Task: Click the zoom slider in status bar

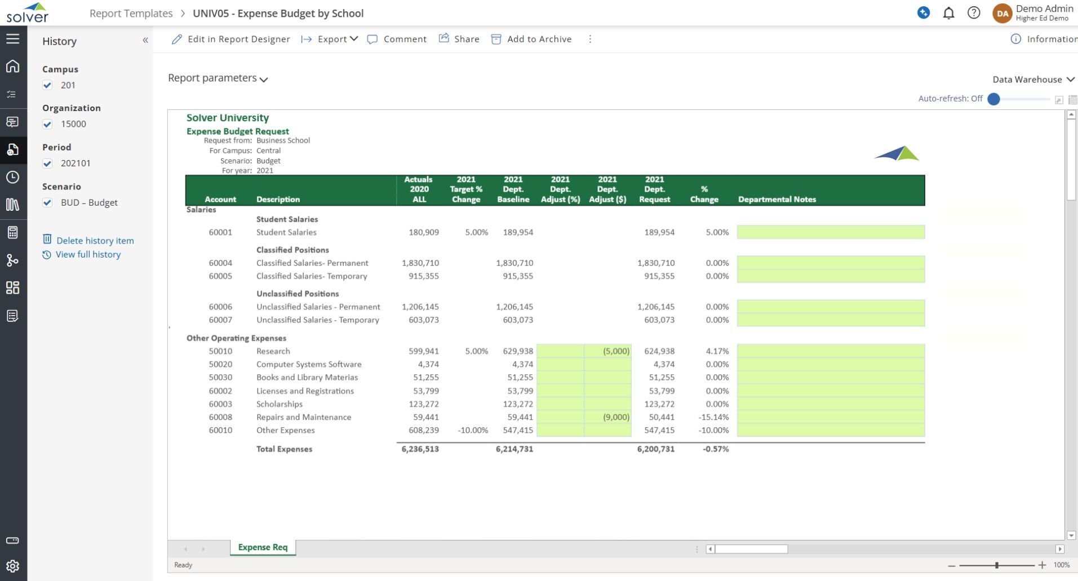Action: [x=996, y=565]
